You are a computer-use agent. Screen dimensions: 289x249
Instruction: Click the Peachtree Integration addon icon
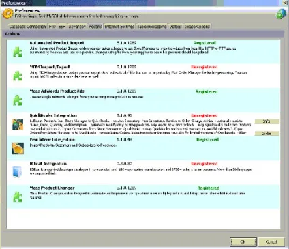pos(18,149)
